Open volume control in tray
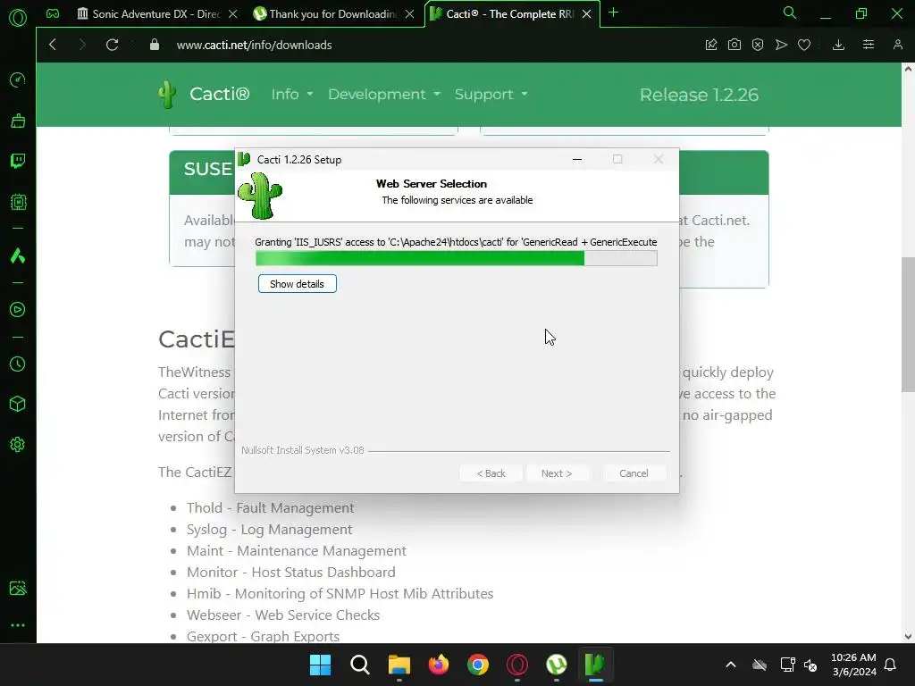Image resolution: width=915 pixels, height=686 pixels. pyautogui.click(x=810, y=665)
